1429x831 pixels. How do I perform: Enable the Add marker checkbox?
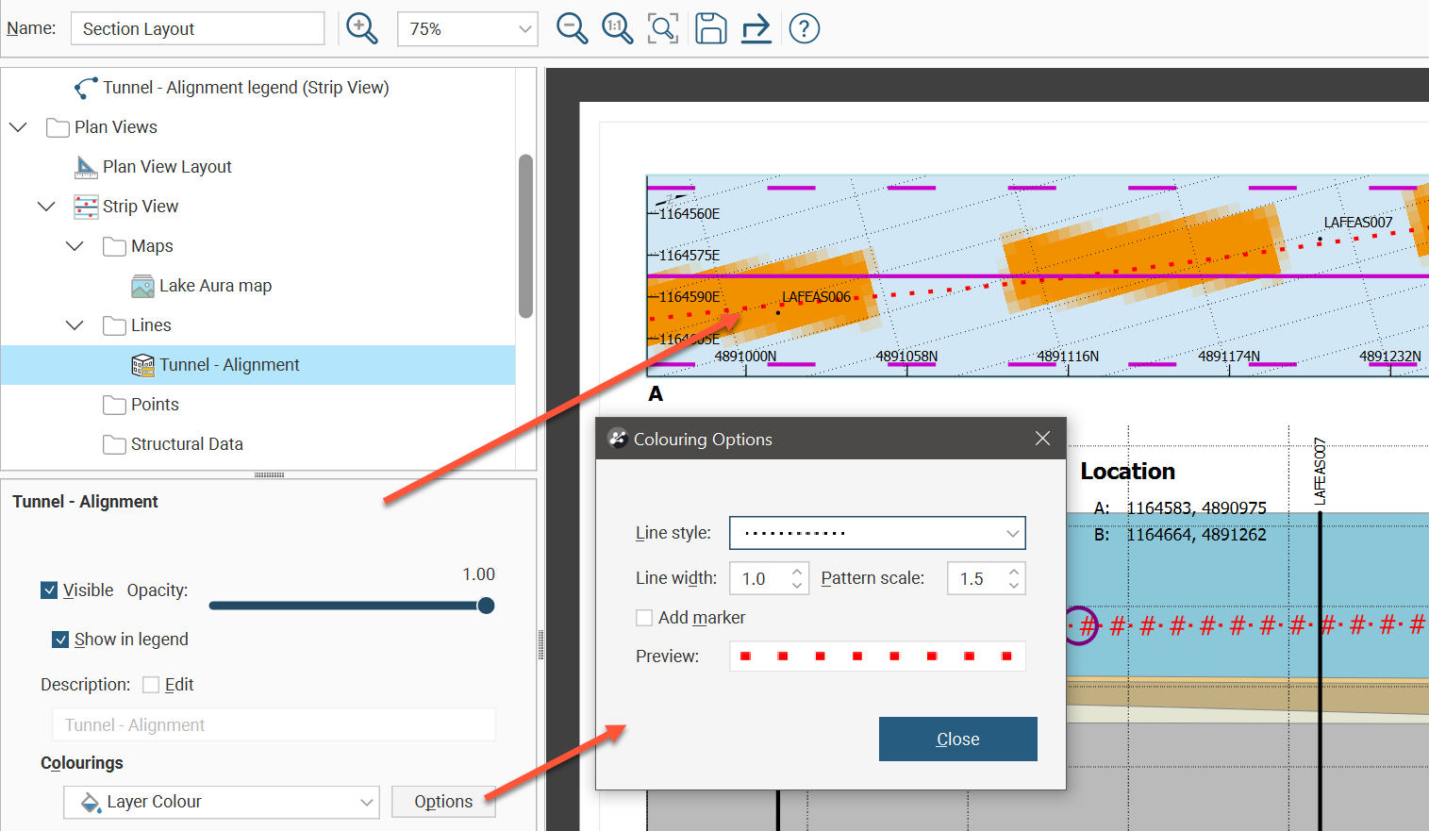(x=644, y=618)
